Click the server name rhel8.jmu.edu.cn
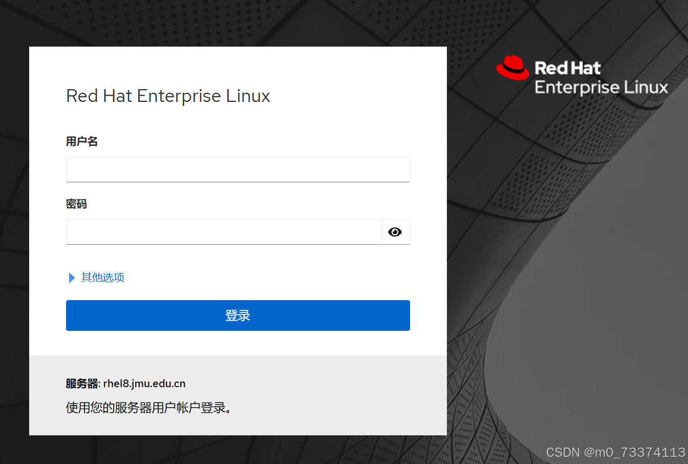Viewport: 688px width, 464px height. (144, 384)
